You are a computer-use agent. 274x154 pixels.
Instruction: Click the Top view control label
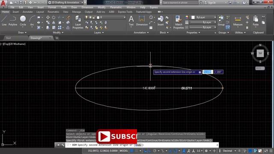[6, 44]
